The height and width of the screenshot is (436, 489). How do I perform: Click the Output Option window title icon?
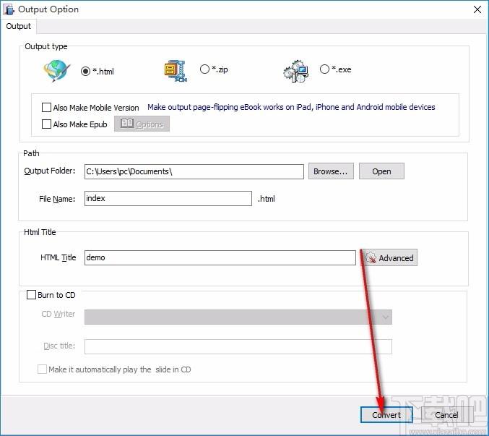coord(9,9)
